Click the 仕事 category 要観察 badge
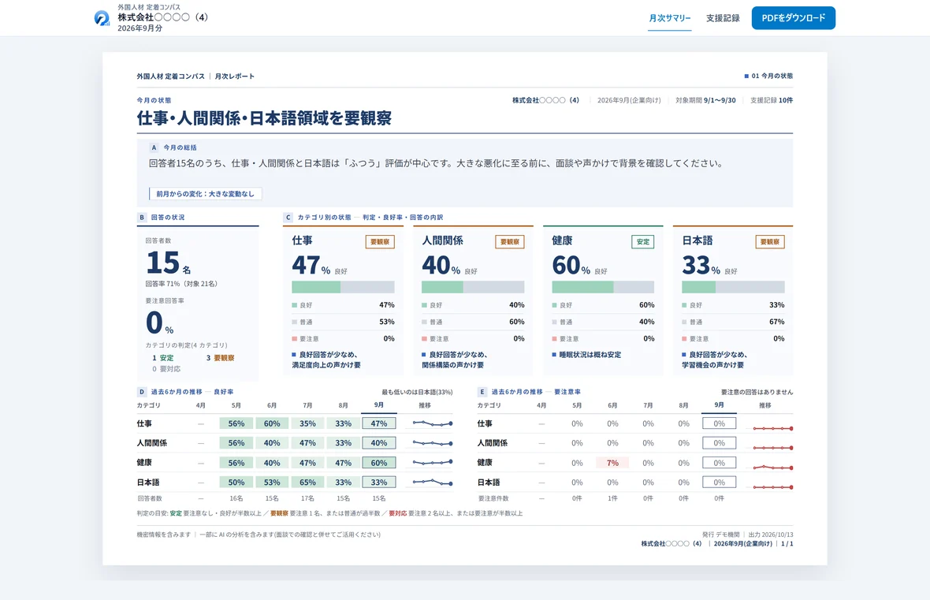Viewport: 930px width, 600px height. click(380, 241)
